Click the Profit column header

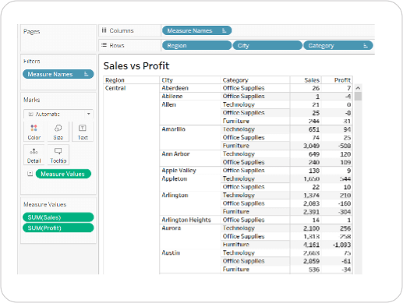coord(342,80)
